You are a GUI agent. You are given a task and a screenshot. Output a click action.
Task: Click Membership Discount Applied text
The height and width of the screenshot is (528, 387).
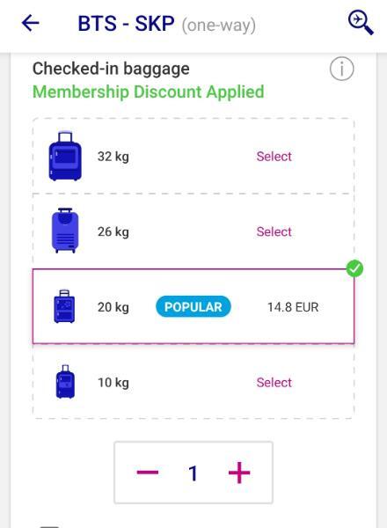[x=148, y=92]
